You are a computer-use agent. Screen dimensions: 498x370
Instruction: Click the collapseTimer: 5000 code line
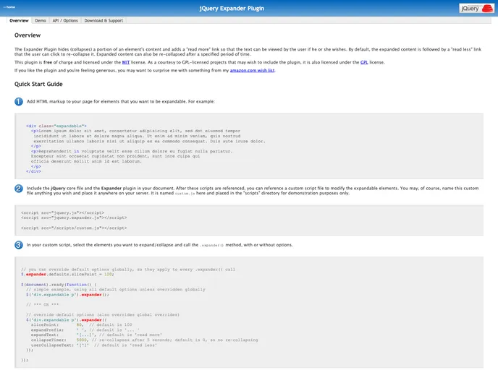[144, 340]
